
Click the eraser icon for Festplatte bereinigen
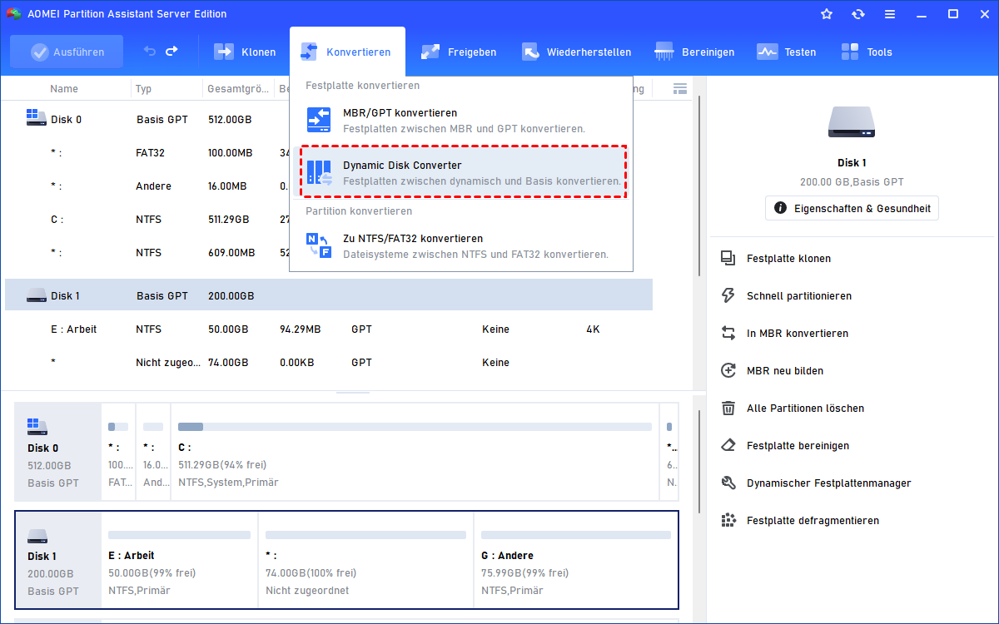tap(728, 446)
